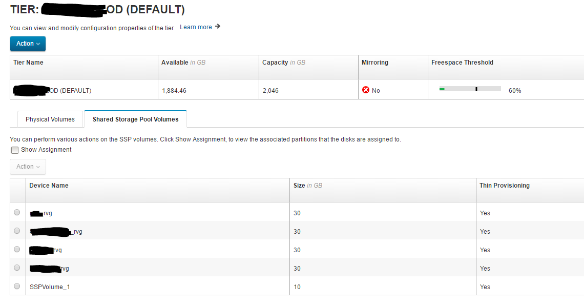Sort by the Device Name column header
This screenshot has width=584, height=305.
click(x=49, y=186)
